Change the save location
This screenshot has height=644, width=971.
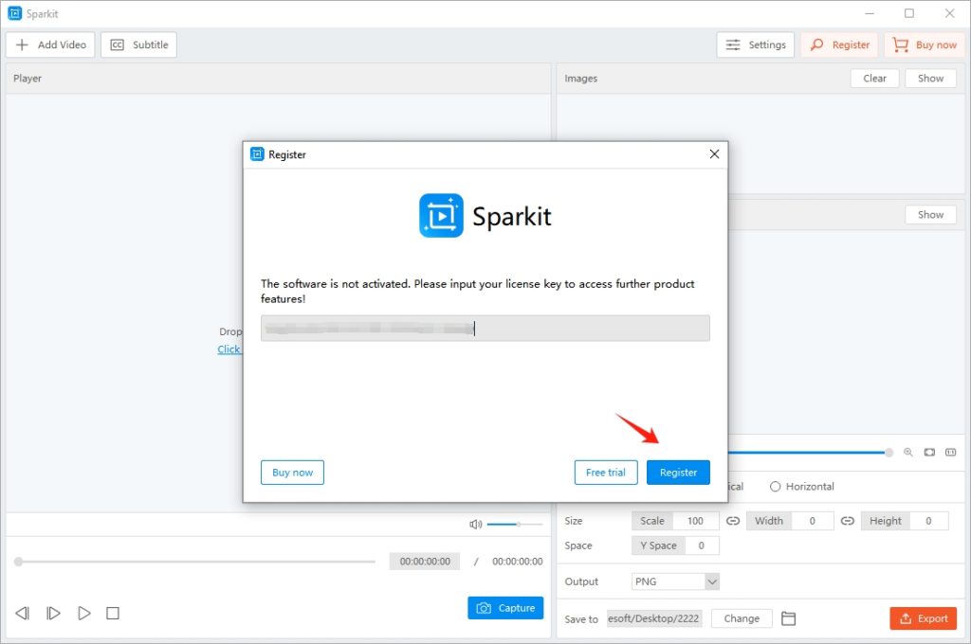point(742,618)
